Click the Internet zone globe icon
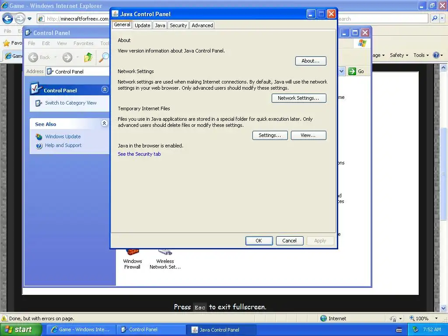The width and height of the screenshot is (448, 336). 323,318
